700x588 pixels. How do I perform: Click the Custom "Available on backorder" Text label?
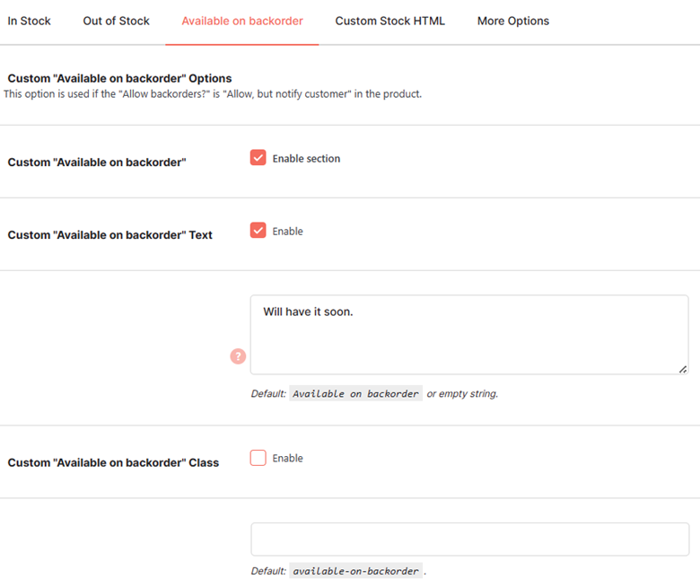[109, 235]
